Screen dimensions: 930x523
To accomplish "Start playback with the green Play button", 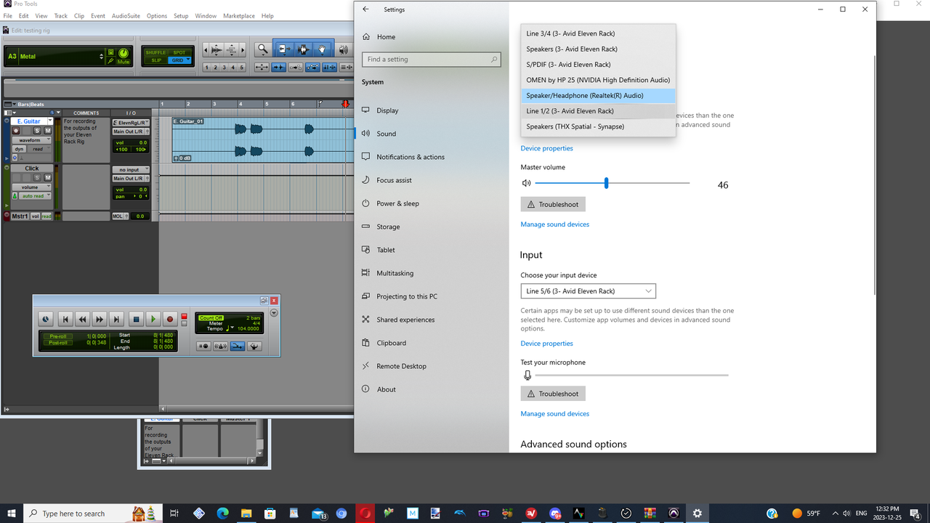I will tap(153, 319).
